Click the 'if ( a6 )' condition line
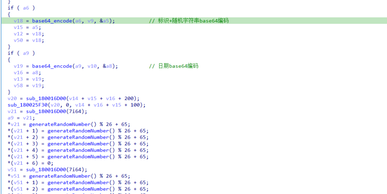Viewport: 387px width, 194px height. tap(21, 8)
